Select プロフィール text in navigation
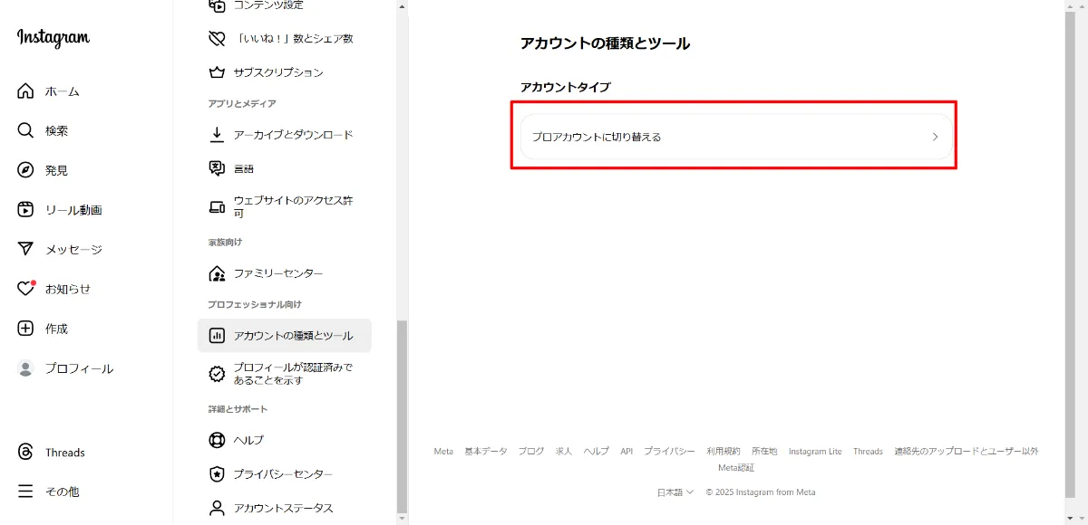This screenshot has height=525, width=1088. tap(80, 368)
